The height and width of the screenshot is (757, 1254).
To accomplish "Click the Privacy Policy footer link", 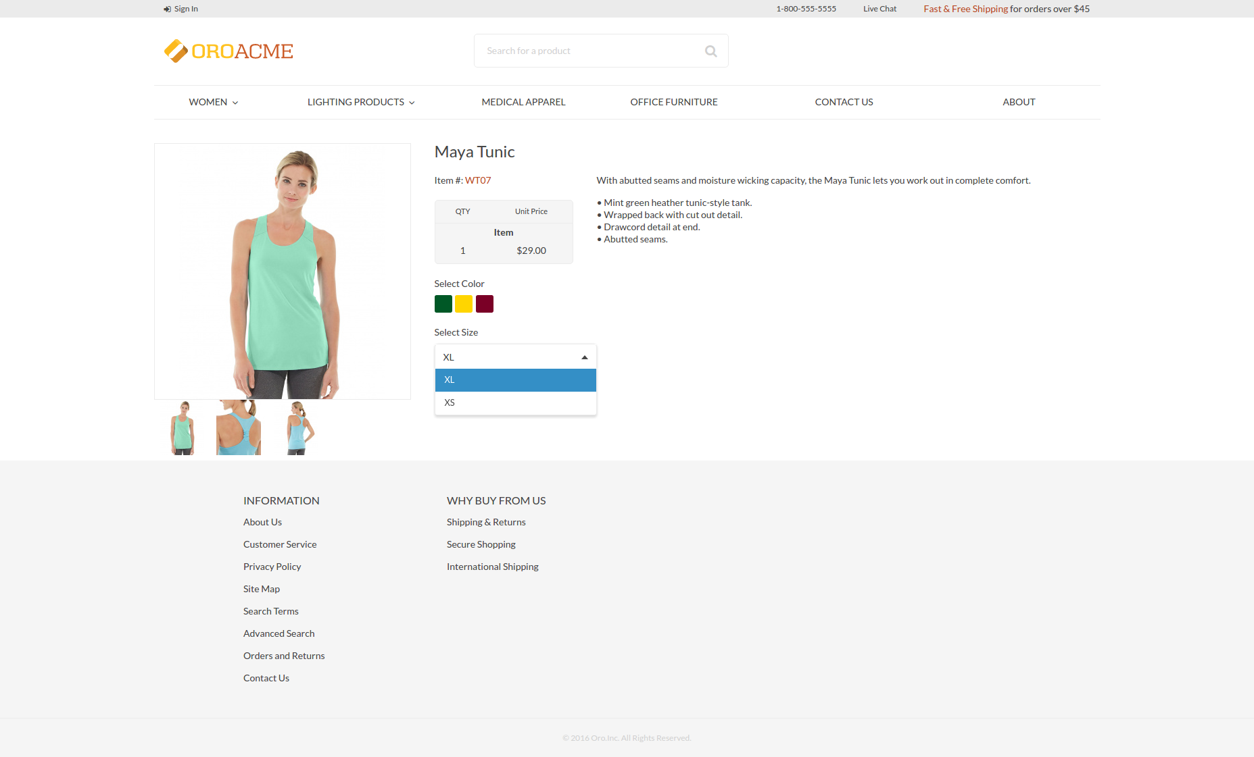I will [x=272, y=567].
